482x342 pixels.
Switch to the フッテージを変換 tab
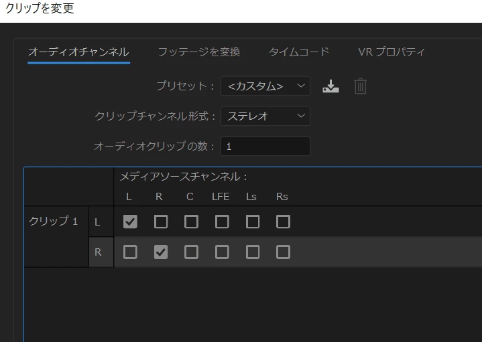tap(199, 52)
